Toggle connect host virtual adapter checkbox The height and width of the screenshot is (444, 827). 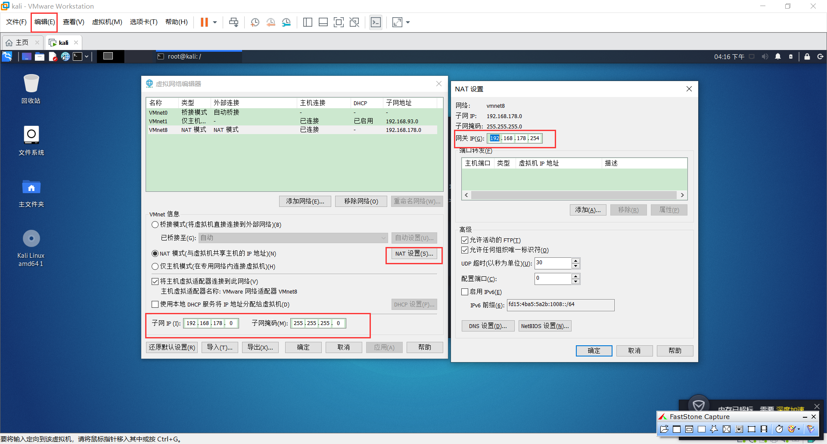click(x=155, y=281)
